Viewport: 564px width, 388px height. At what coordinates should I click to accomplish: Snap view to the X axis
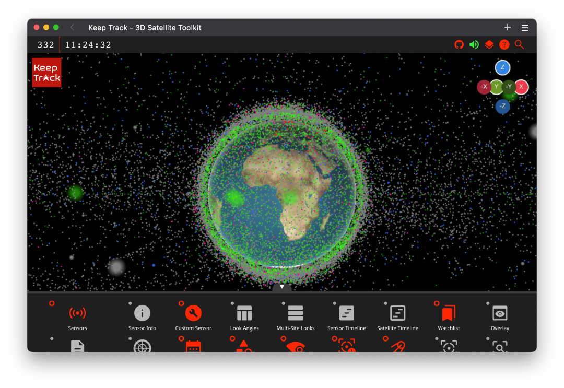click(521, 87)
